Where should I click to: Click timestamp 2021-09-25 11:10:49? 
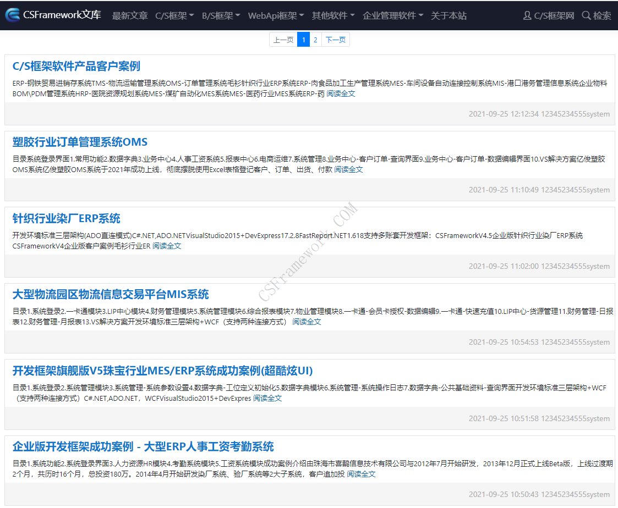point(504,190)
